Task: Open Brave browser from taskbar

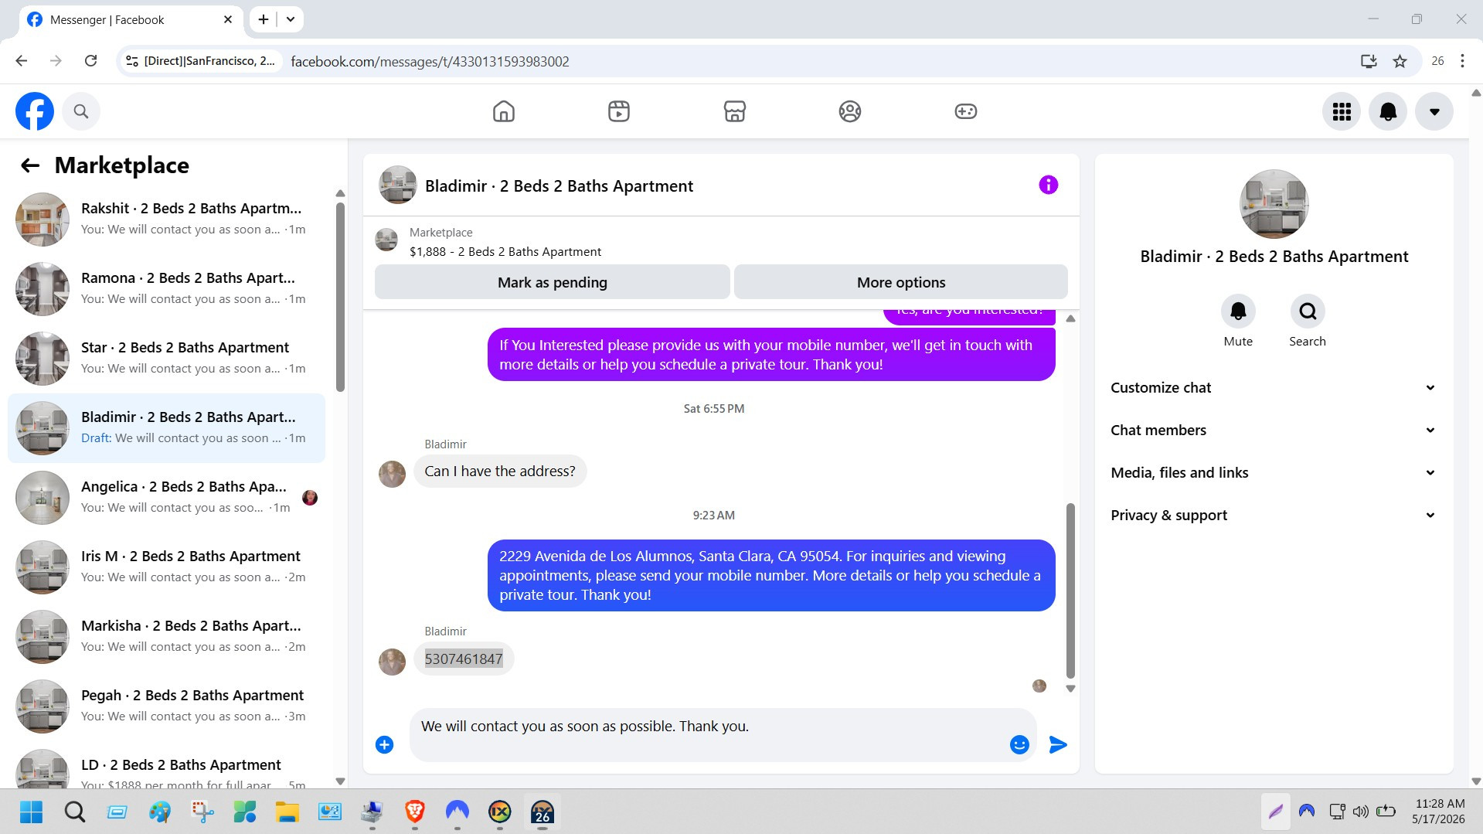Action: tap(414, 812)
